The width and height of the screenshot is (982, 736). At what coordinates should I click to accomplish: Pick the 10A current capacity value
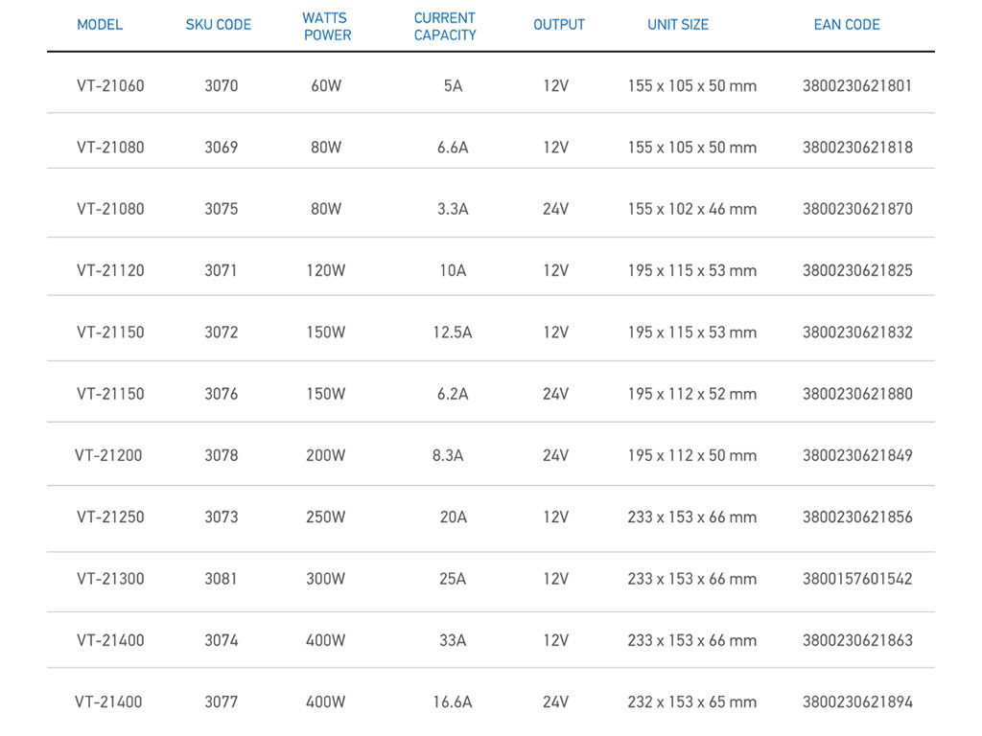pyautogui.click(x=453, y=270)
